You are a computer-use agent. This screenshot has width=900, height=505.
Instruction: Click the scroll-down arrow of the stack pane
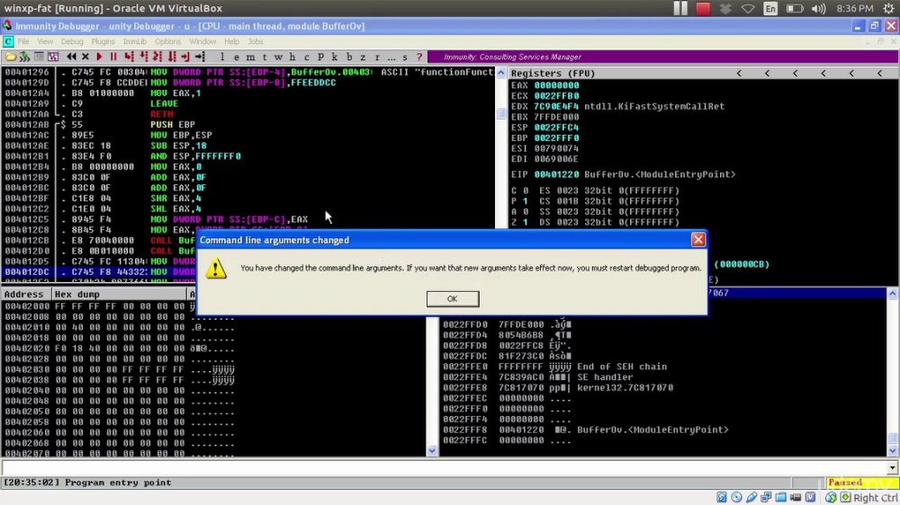click(x=893, y=451)
